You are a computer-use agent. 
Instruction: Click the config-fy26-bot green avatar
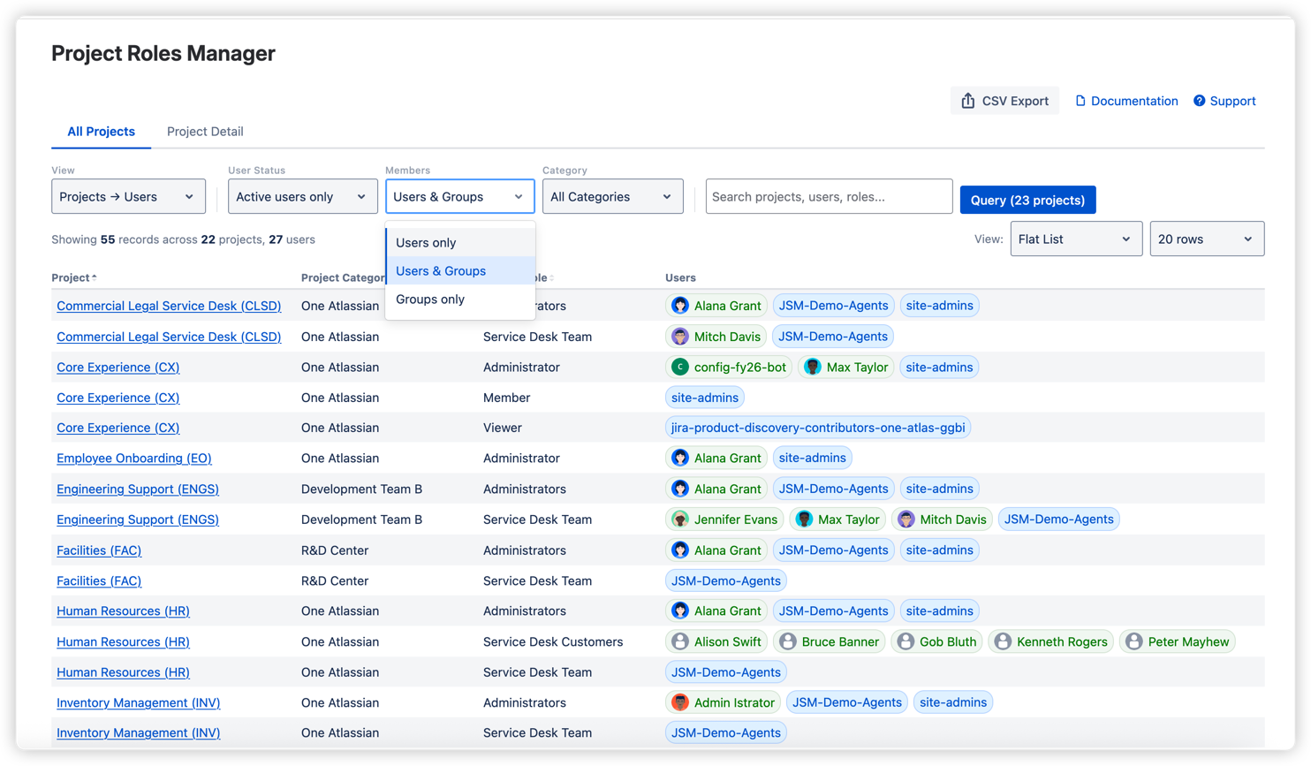(681, 367)
